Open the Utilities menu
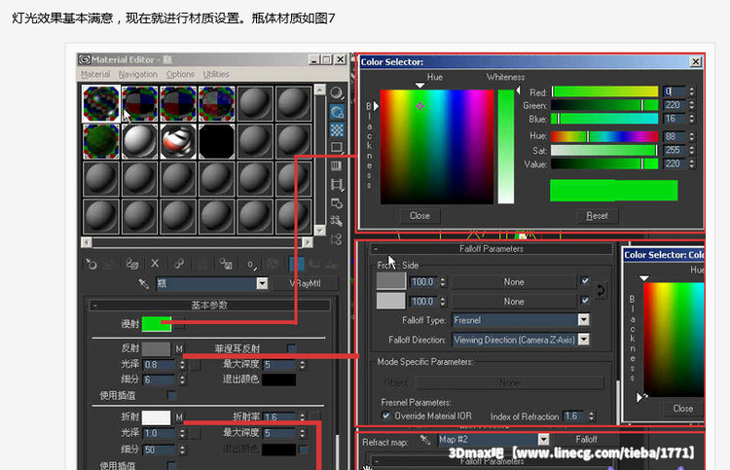Screen dimensions: 730x470 [x=216, y=74]
